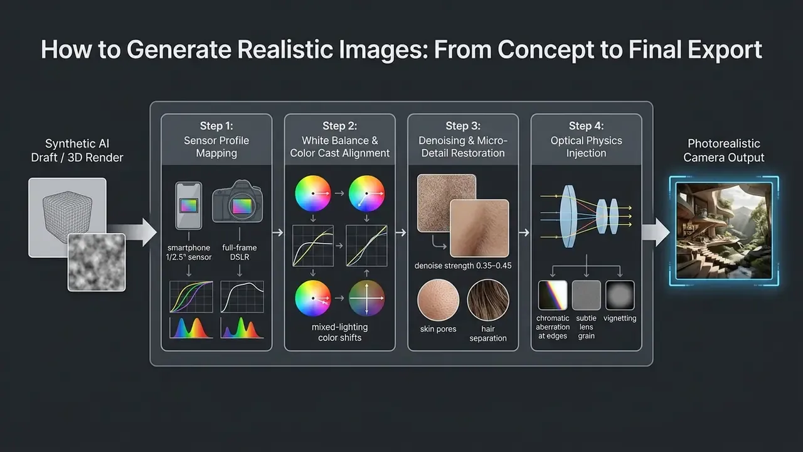Click the 'Photorealistic Camera Output' label
The width and height of the screenshot is (803, 452).
724,151
